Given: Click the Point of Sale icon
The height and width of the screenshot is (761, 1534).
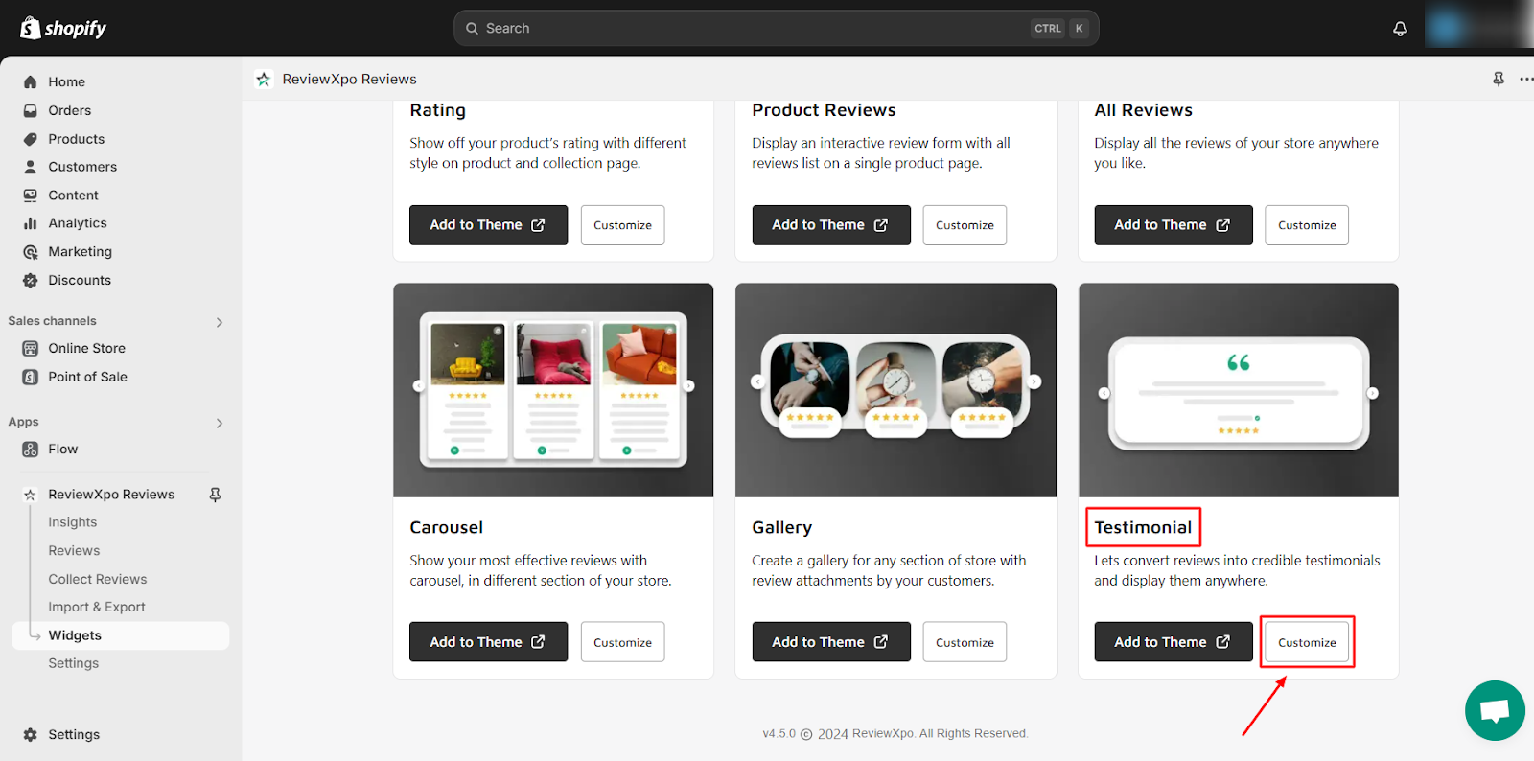Looking at the screenshot, I should point(30,378).
